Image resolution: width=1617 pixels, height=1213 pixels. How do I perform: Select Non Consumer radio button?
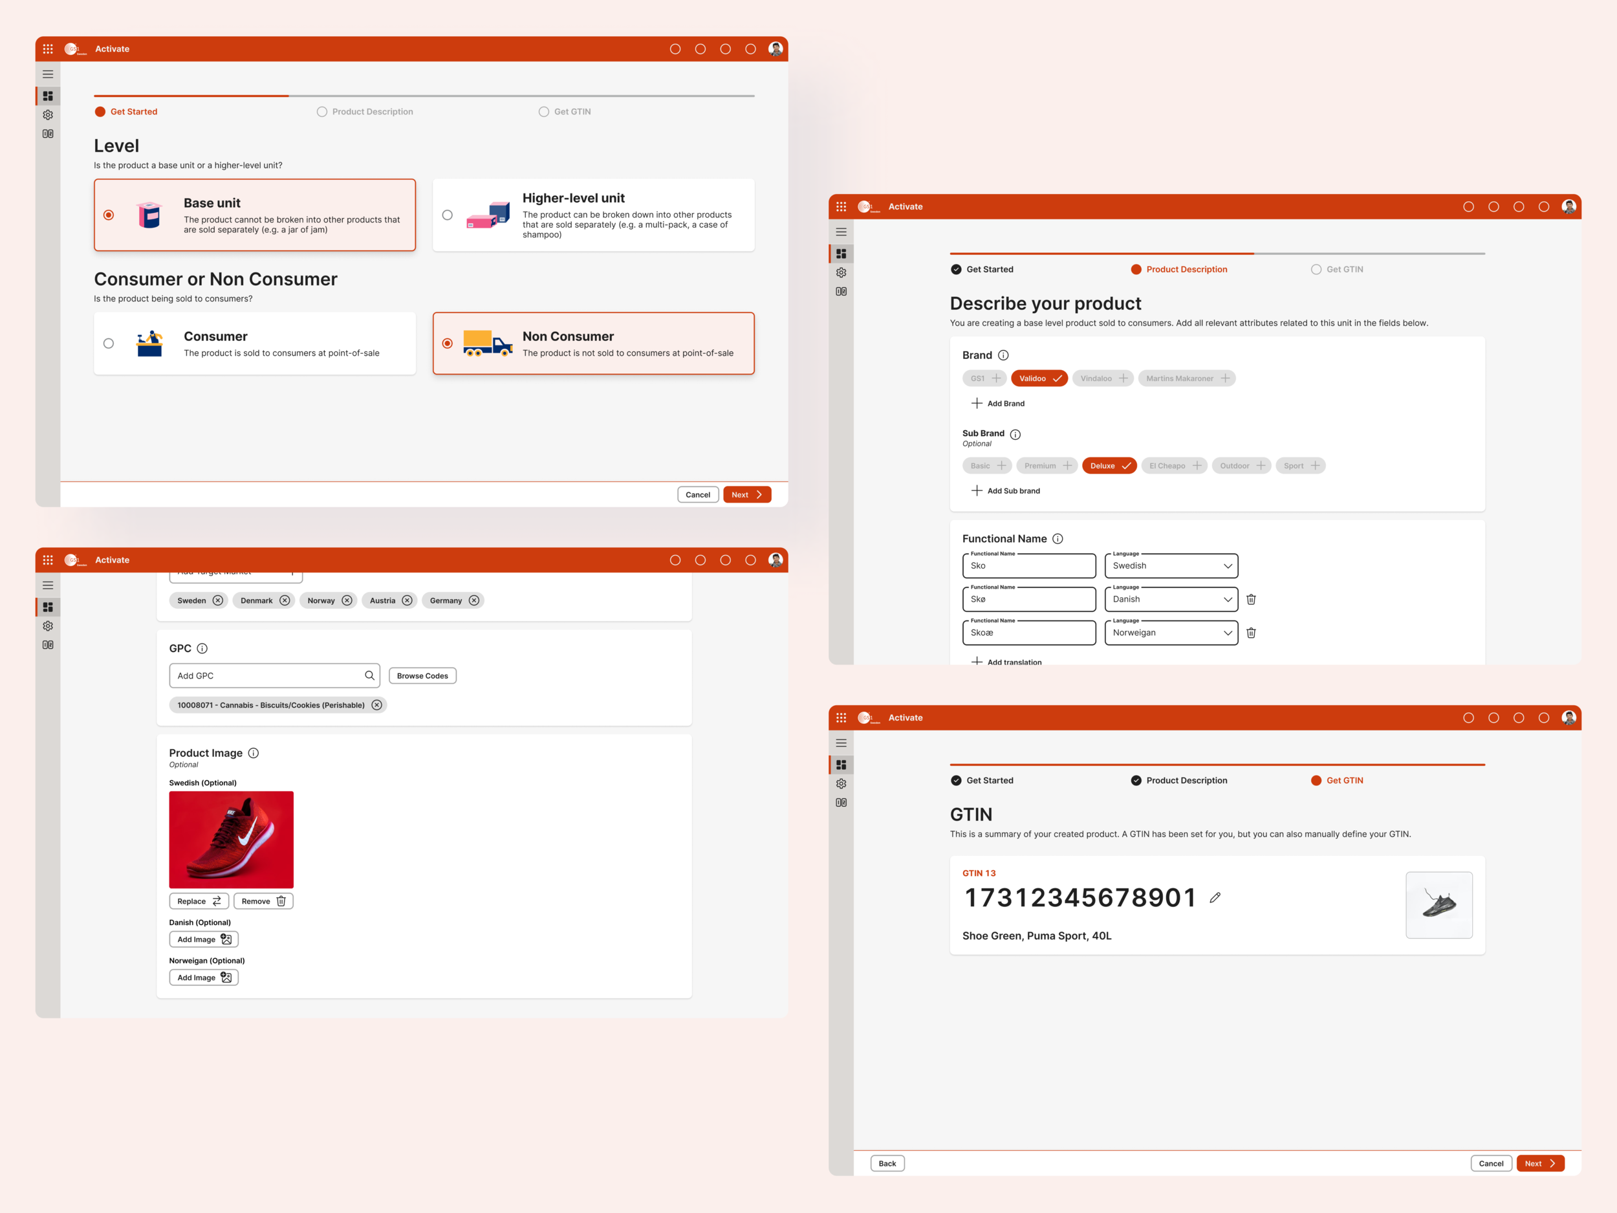(448, 344)
